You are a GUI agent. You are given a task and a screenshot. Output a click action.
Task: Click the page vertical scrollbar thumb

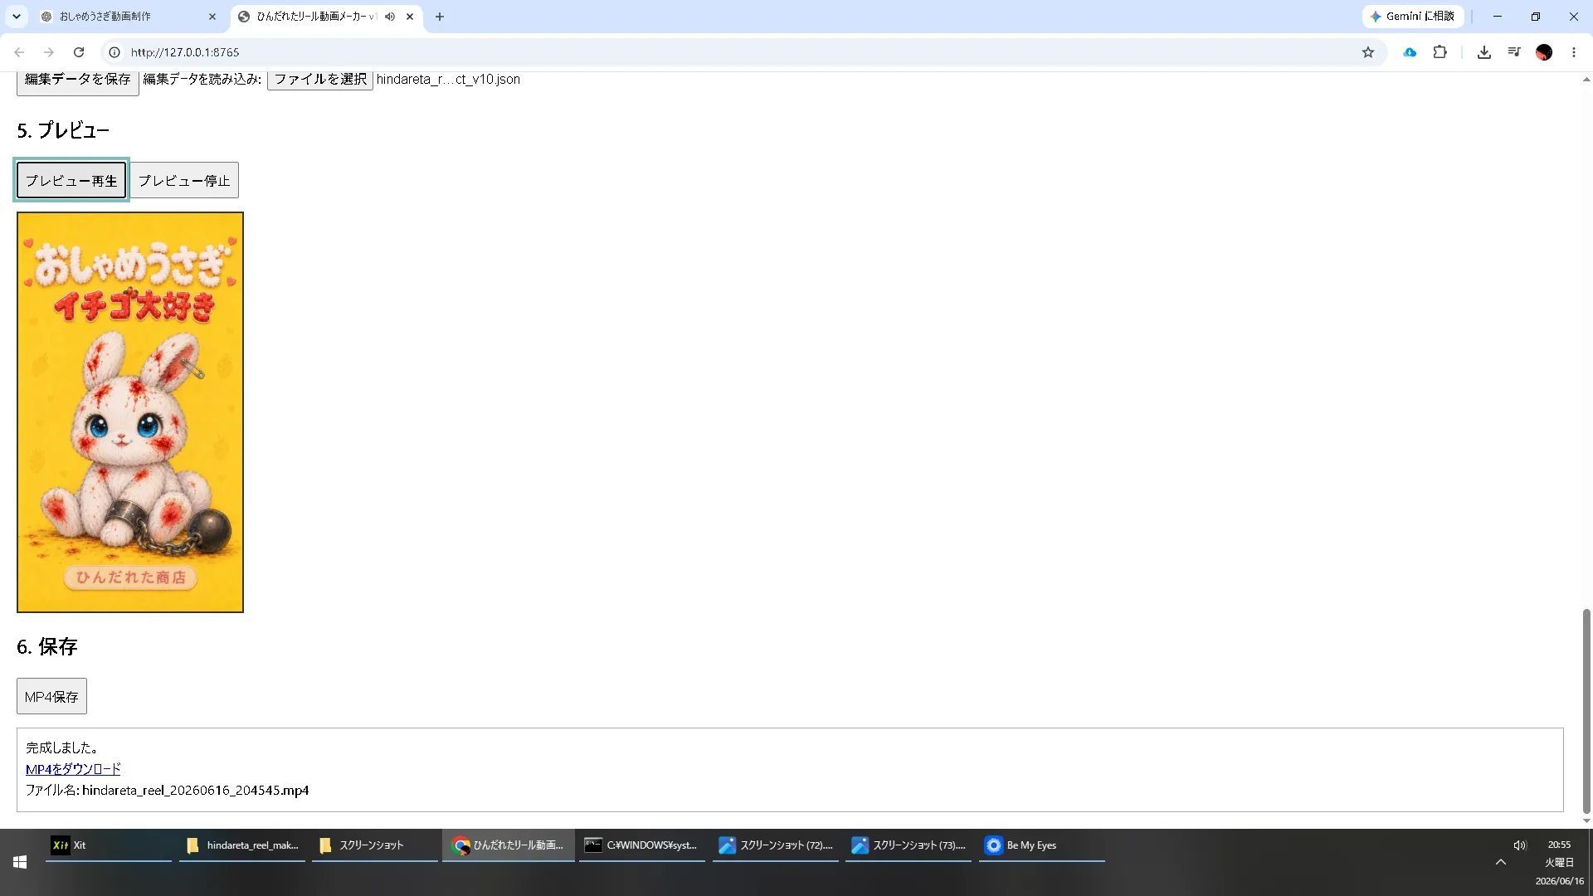[x=1586, y=711]
